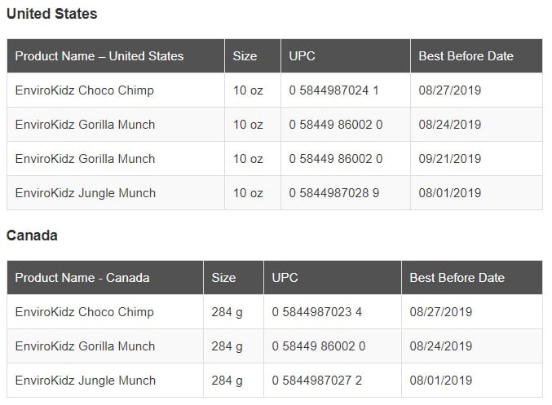Screen dimensions: 552x405
Task: Click the 08/27/2019 date in Canada table
Action: tap(441, 312)
